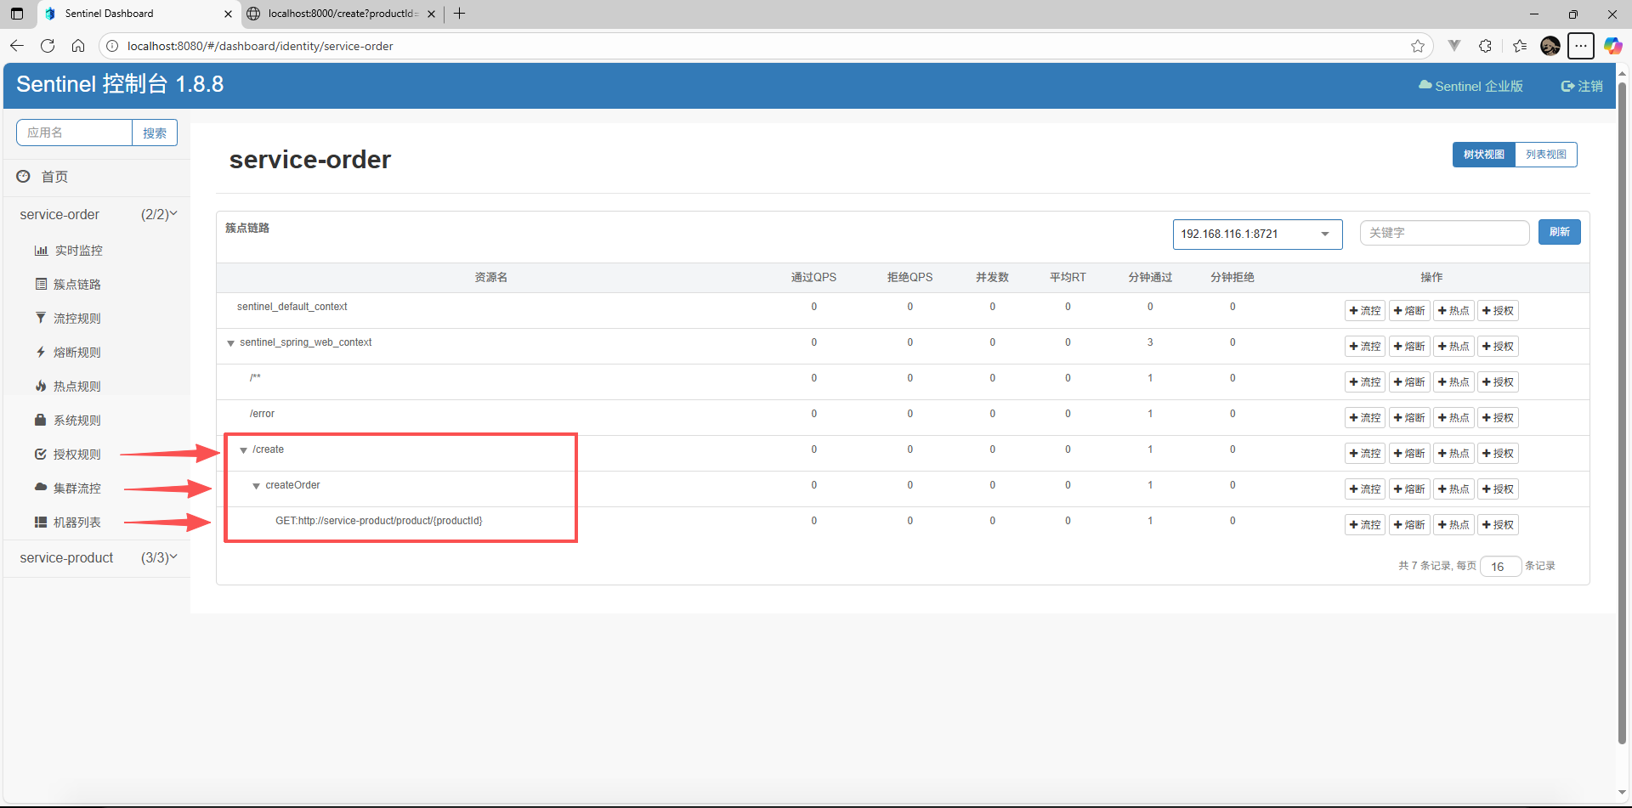
Task: Switch to 树状视图 tree view
Action: (x=1483, y=155)
